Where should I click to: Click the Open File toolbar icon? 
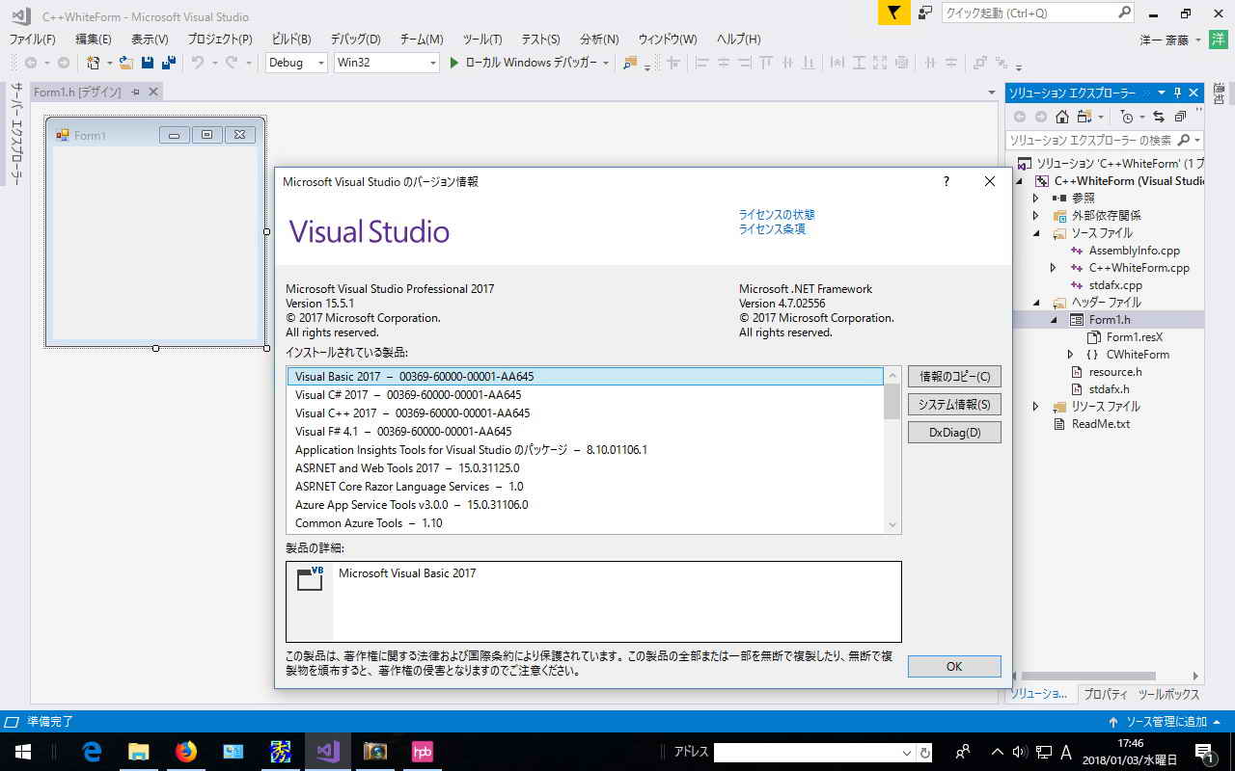[125, 63]
